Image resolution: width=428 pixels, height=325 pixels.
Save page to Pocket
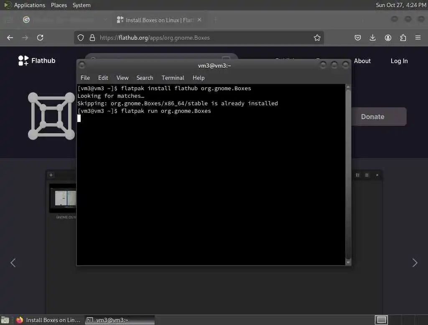point(358,38)
